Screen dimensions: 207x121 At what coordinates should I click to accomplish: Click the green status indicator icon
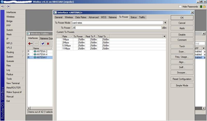click(x=201, y=7)
